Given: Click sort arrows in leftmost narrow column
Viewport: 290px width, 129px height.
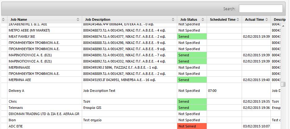Looking at the screenshot, I should [x=3, y=19].
